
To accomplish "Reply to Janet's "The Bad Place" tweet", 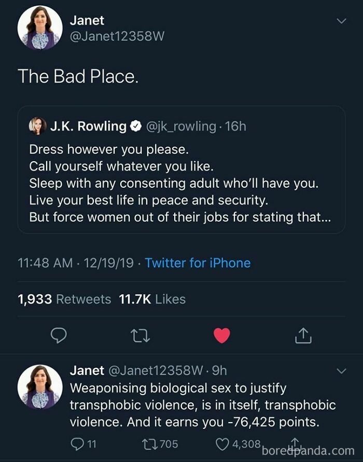I will tap(59, 335).
